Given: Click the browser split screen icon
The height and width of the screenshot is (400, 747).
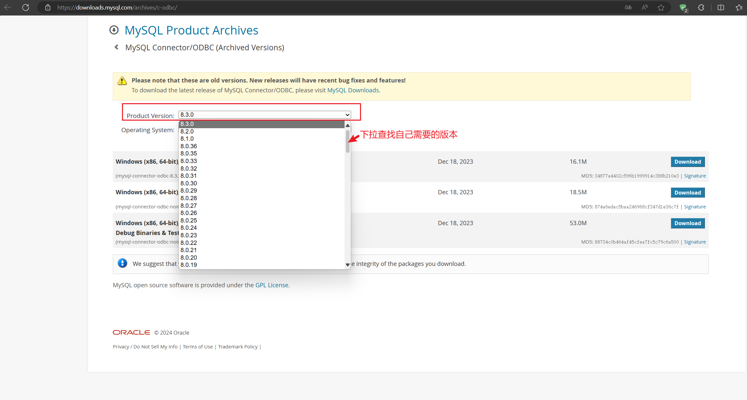Looking at the screenshot, I should 721,8.
